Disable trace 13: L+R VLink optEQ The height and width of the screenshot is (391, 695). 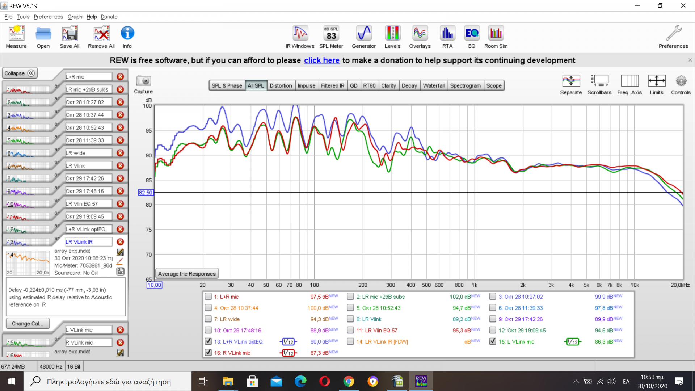208,341
